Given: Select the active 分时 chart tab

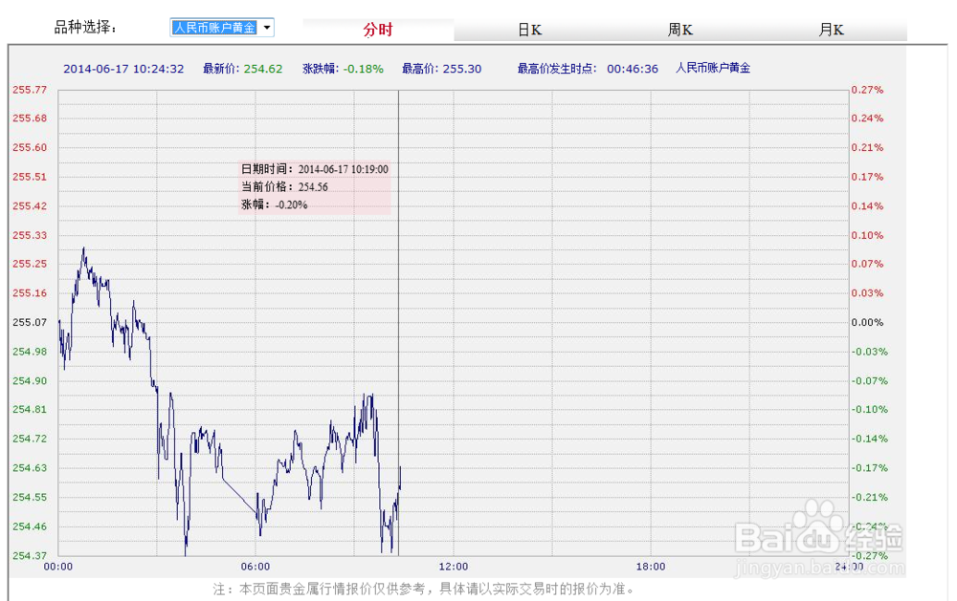Looking at the screenshot, I should (x=377, y=30).
